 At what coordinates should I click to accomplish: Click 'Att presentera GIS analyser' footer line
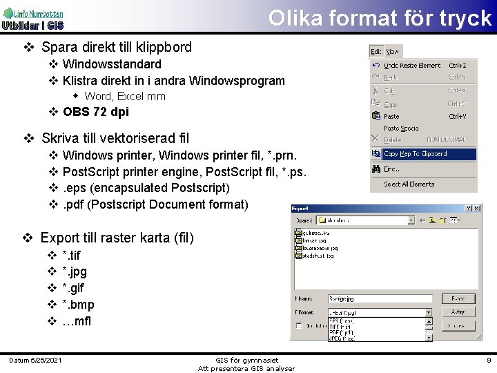click(x=246, y=369)
